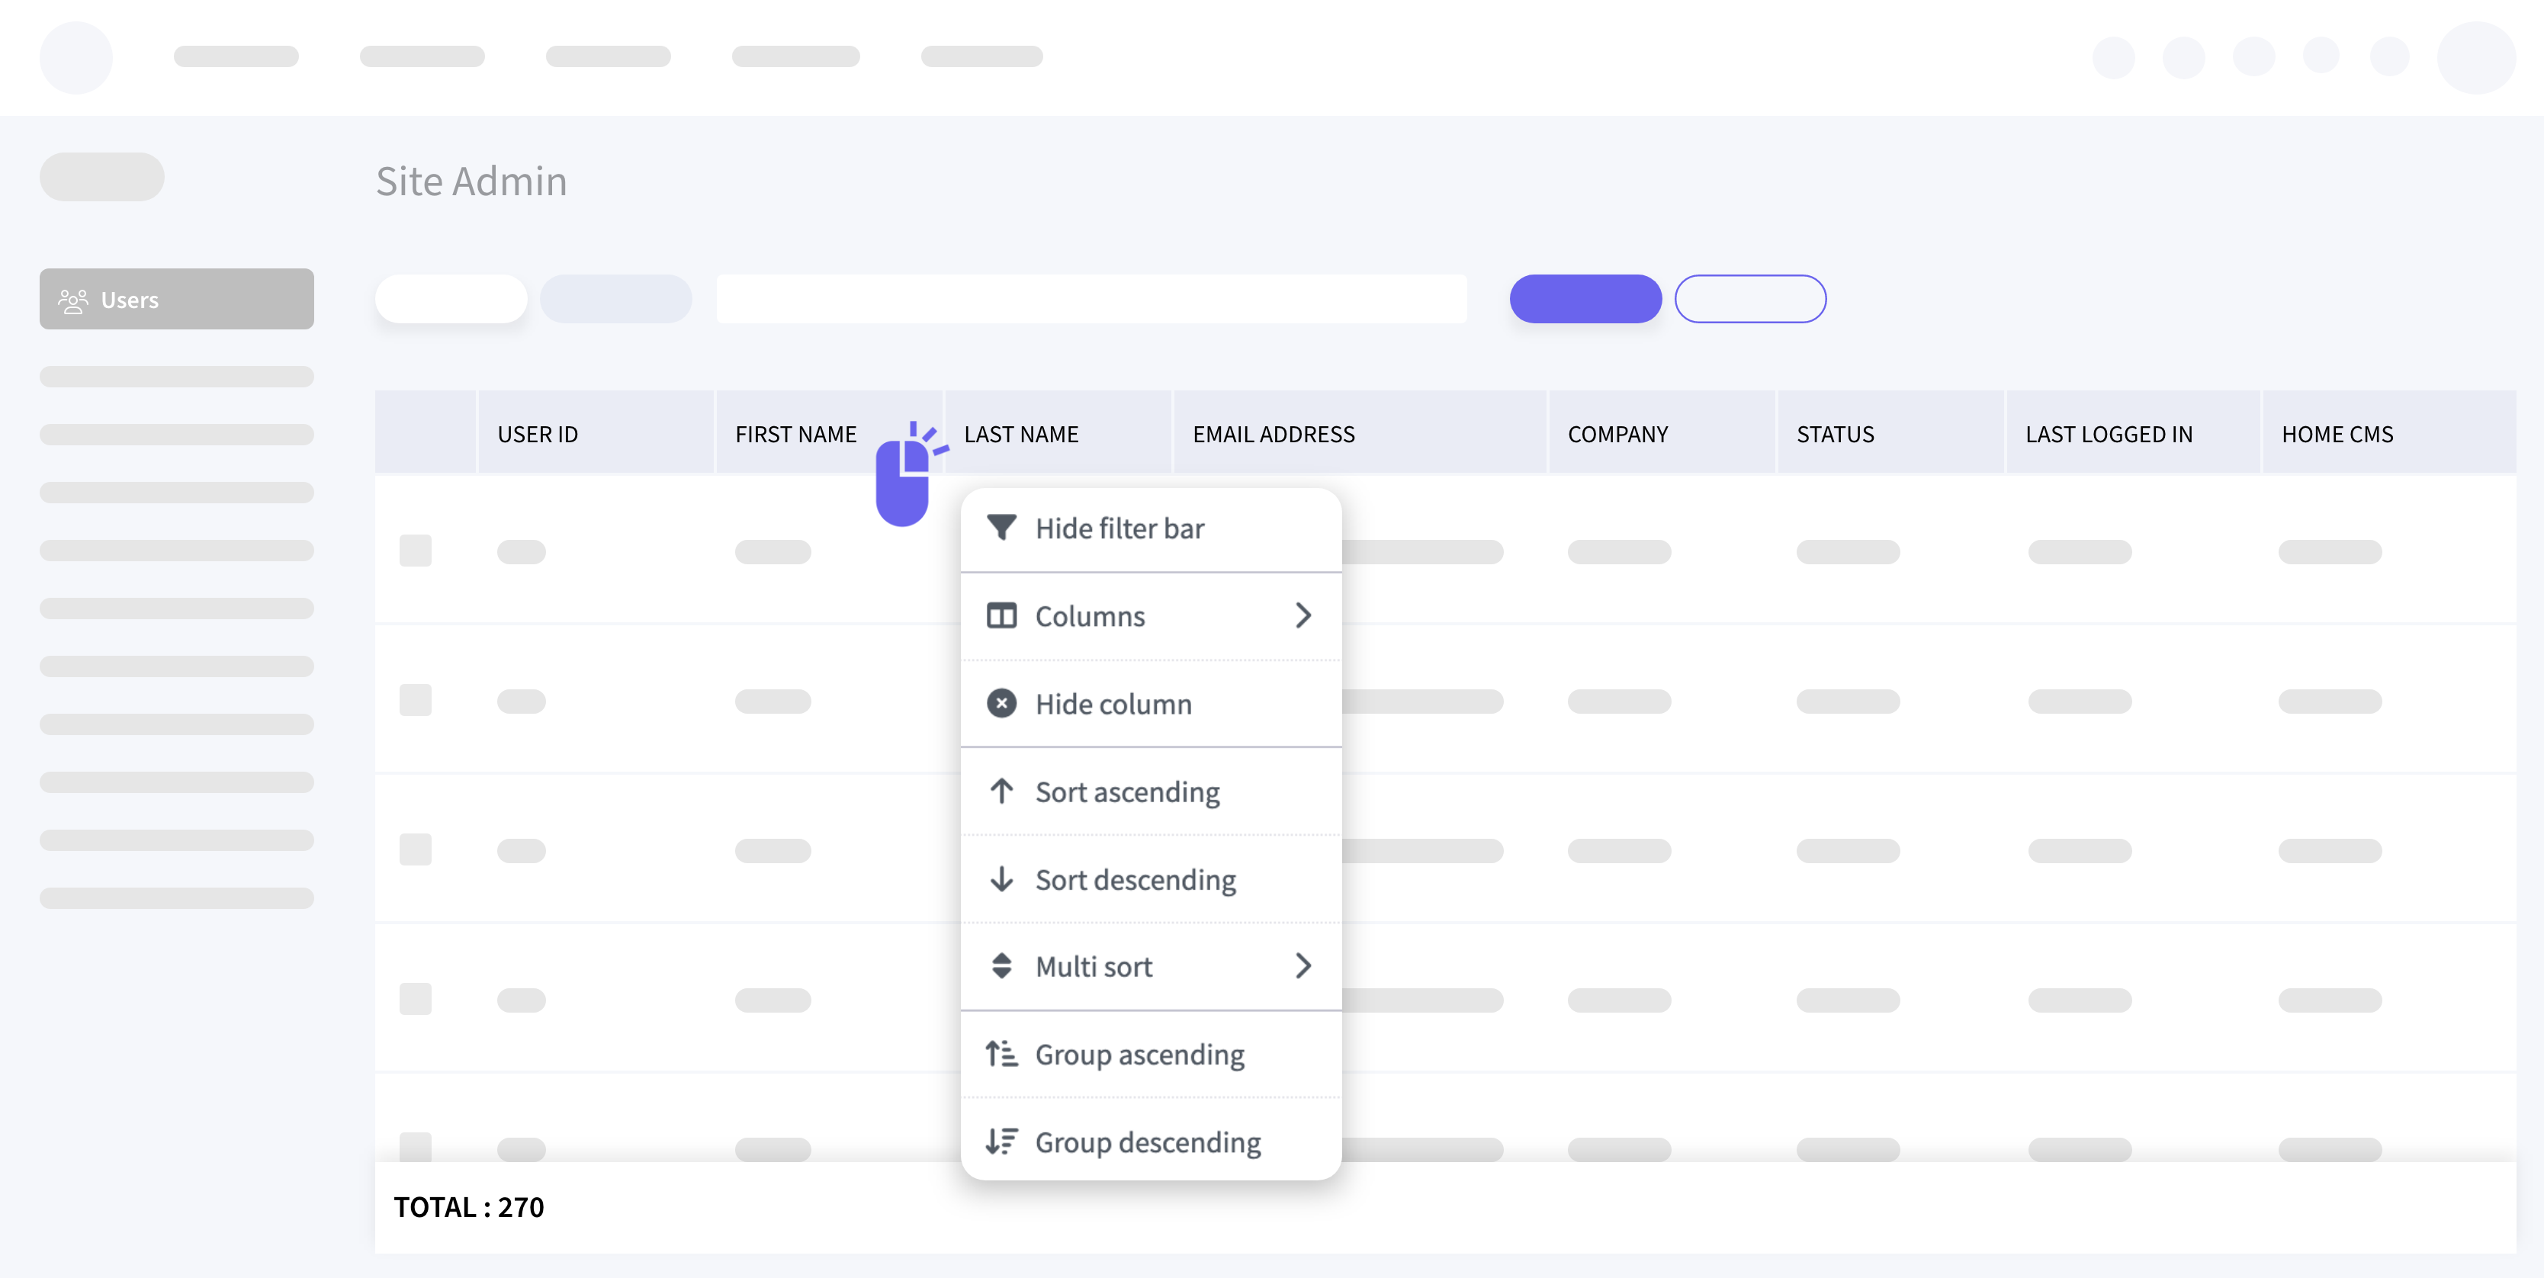Click into the wide search field above the table
The image size is (2544, 1278).
tap(1091, 299)
